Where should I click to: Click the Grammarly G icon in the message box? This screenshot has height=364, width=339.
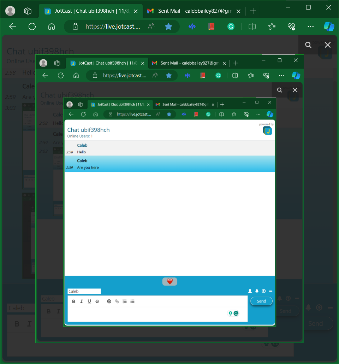[236, 313]
